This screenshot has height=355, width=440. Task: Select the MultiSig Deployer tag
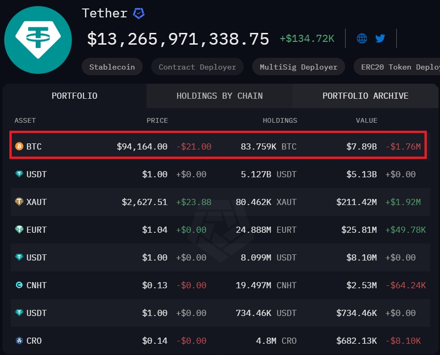[x=299, y=67]
